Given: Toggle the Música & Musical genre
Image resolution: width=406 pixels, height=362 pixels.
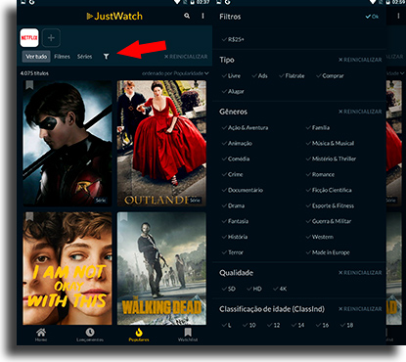Looking at the screenshot, I should coord(330,143).
